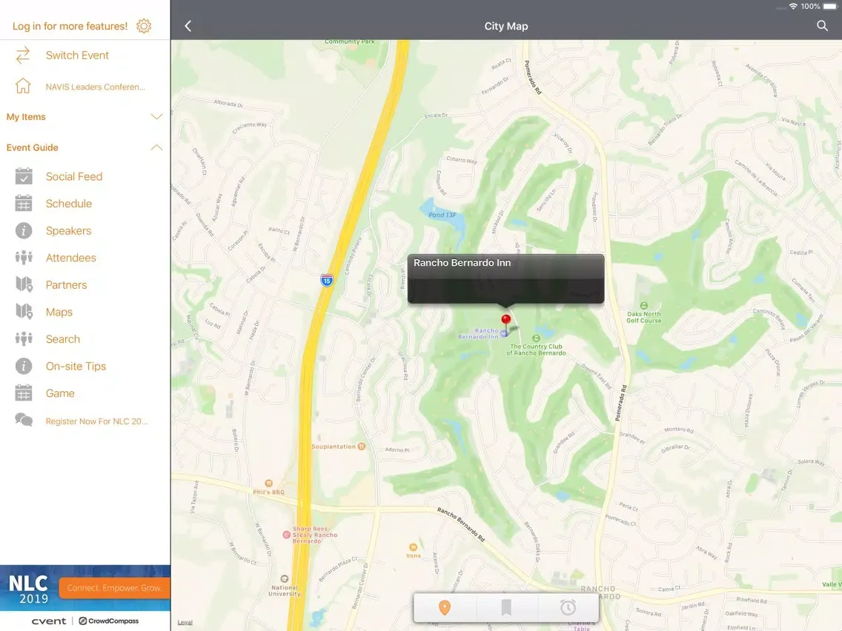Tap the Switch Event arrows icon
Viewport: 842px width, 631px height.
pos(23,56)
